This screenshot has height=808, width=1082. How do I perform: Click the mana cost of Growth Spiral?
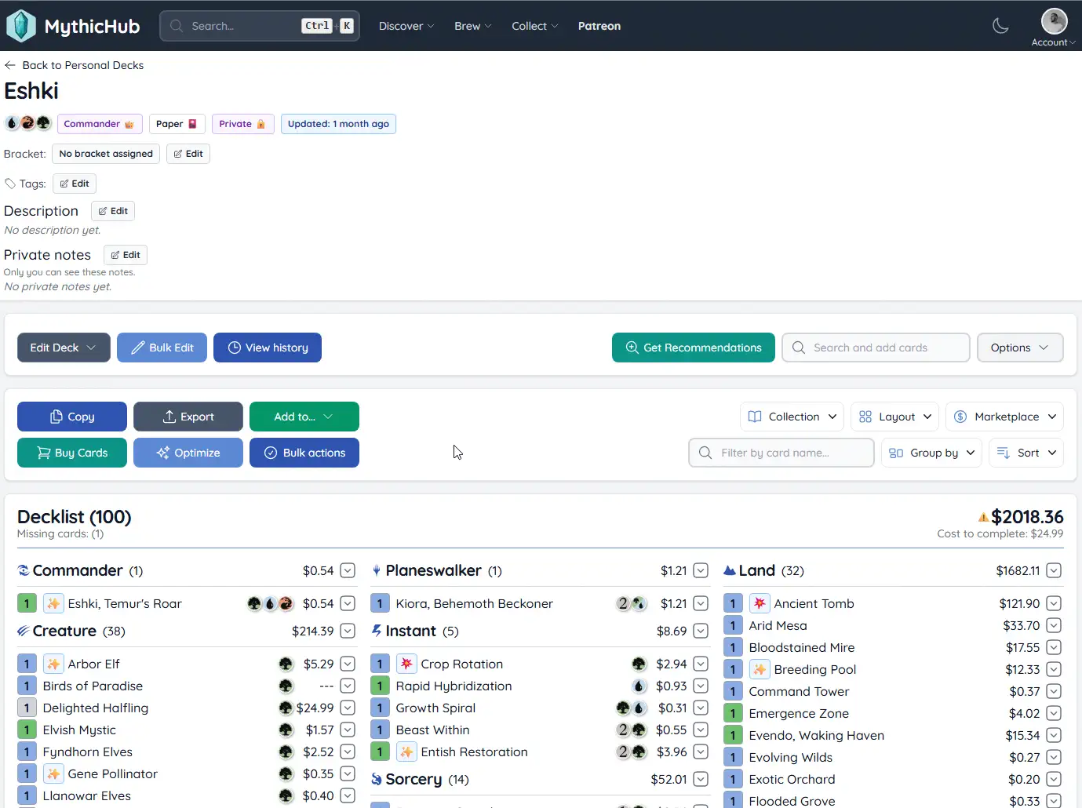[x=631, y=708]
